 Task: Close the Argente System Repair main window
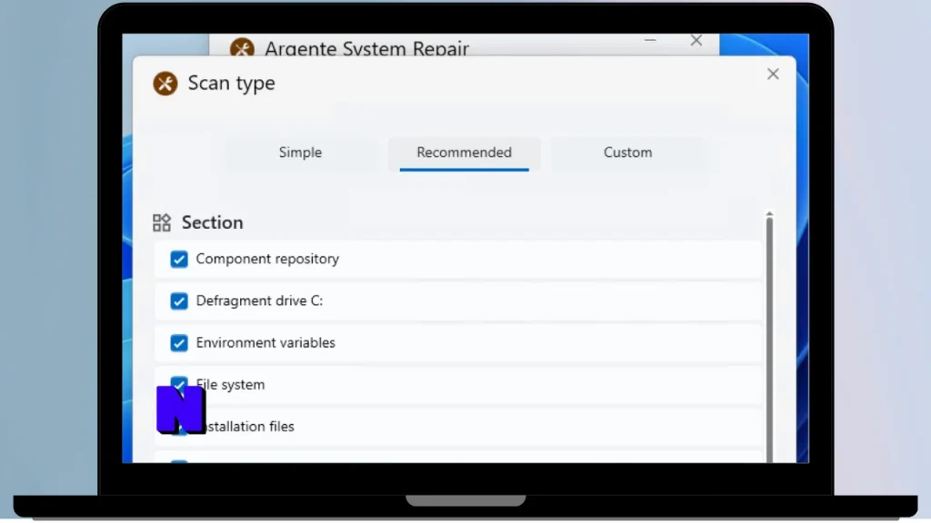pyautogui.click(x=696, y=40)
